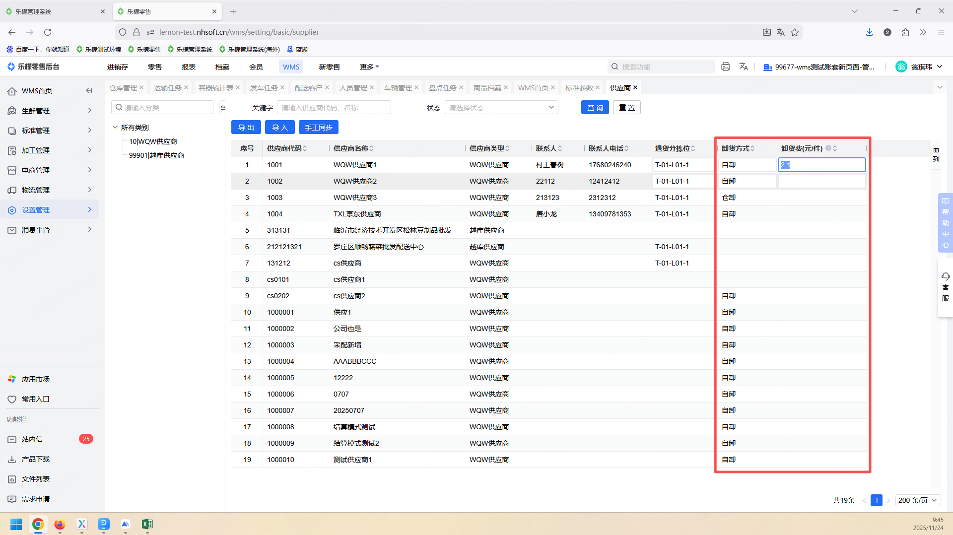Screen dimensions: 953x535
Task: Open the 200 条/页 page size dropdown
Action: click(918, 500)
